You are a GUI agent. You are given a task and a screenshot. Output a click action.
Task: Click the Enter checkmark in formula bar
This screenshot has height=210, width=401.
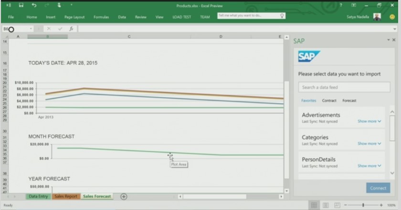(60, 29)
